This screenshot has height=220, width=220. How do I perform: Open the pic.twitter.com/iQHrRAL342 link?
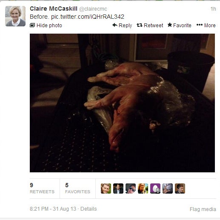point(88,17)
